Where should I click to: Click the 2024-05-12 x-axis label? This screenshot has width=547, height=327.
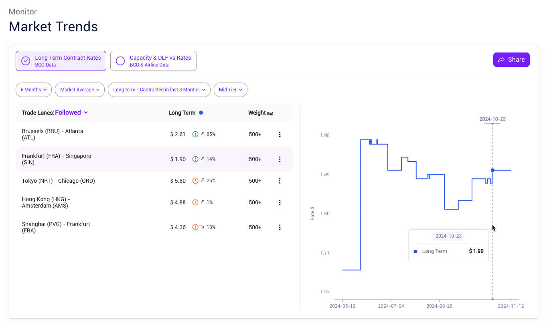click(x=342, y=306)
